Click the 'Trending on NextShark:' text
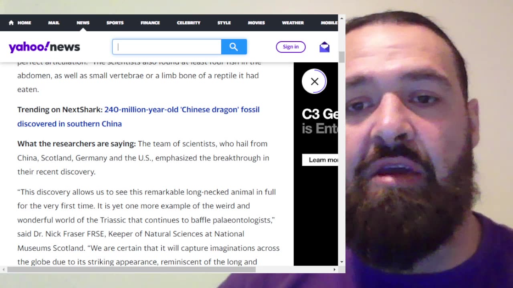This screenshot has height=288, width=513. click(x=60, y=110)
